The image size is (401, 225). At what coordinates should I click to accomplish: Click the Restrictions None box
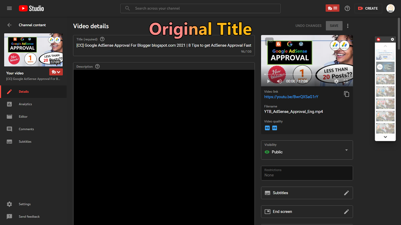coord(307,173)
